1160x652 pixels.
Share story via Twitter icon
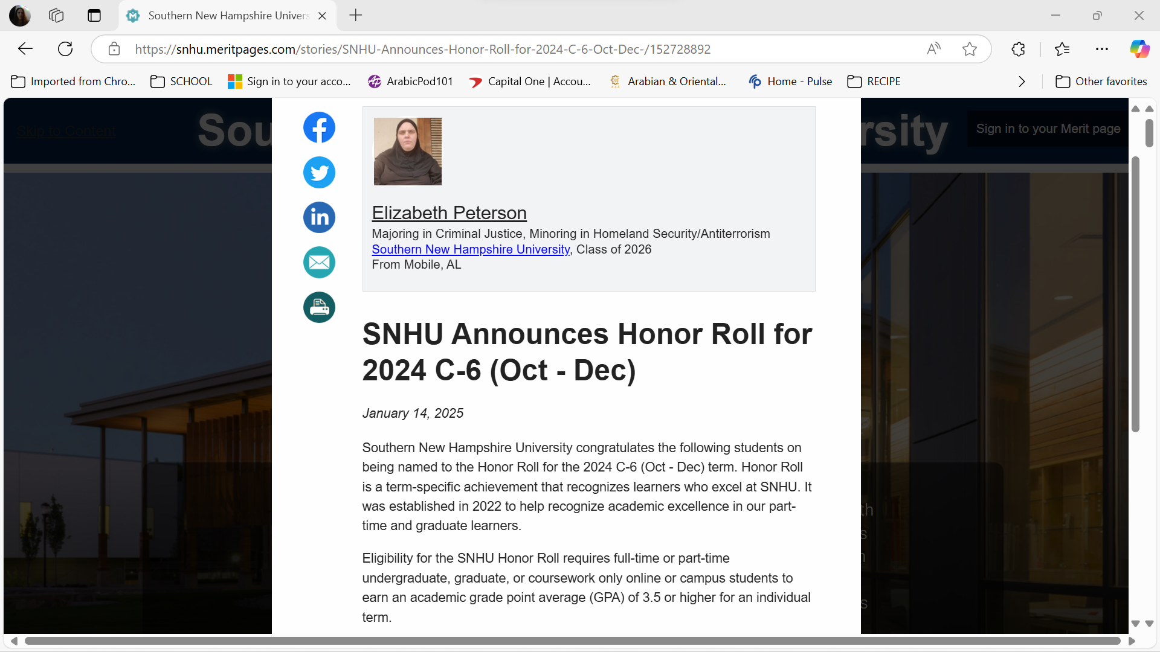click(319, 173)
